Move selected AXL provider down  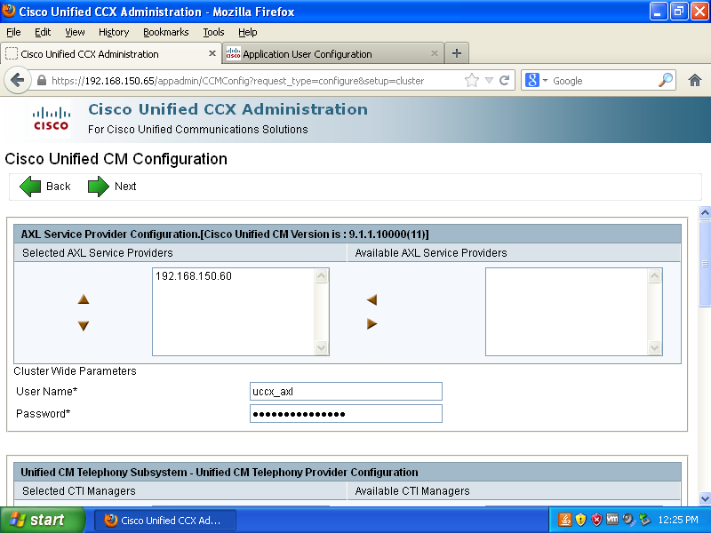click(84, 325)
